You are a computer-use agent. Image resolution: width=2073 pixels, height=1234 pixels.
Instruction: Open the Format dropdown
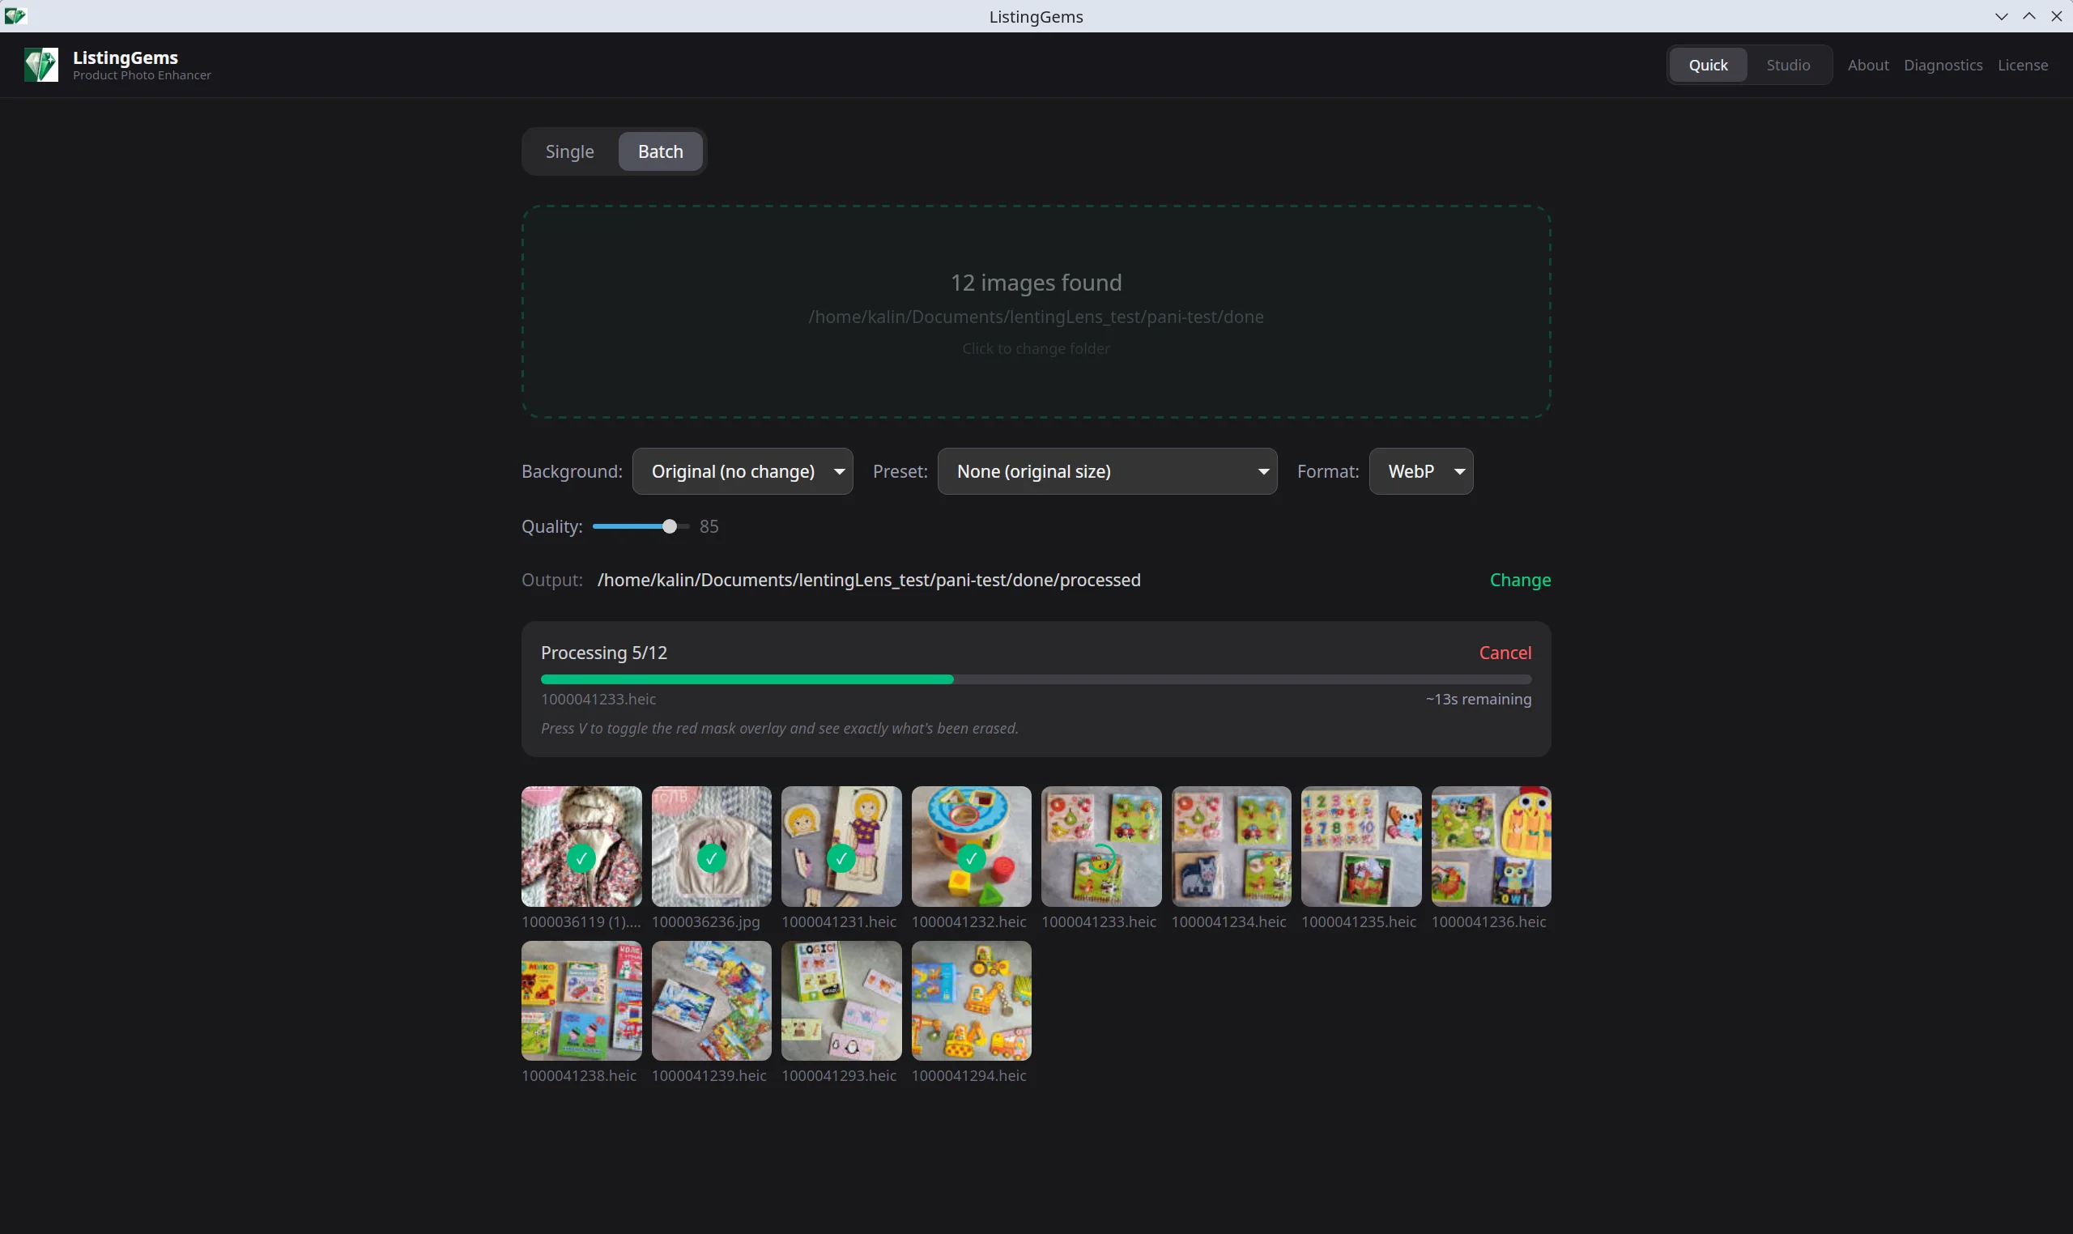pos(1420,471)
